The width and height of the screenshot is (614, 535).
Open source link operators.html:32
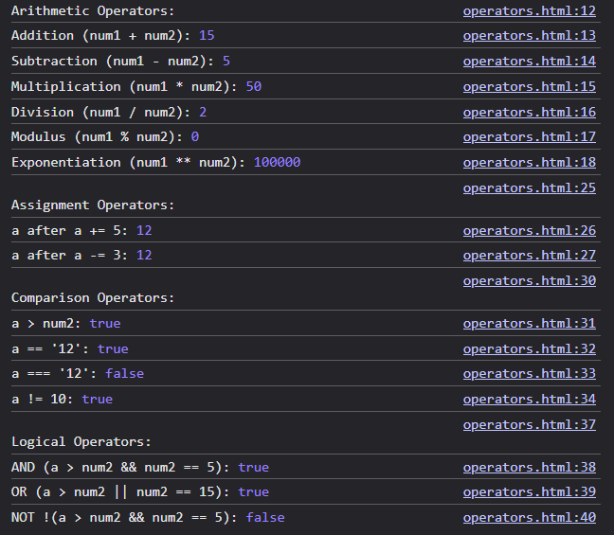point(530,348)
